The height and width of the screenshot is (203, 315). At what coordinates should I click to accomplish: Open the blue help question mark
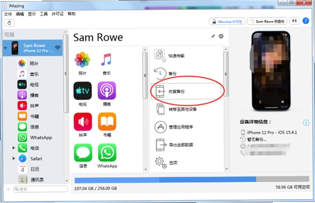point(306,21)
